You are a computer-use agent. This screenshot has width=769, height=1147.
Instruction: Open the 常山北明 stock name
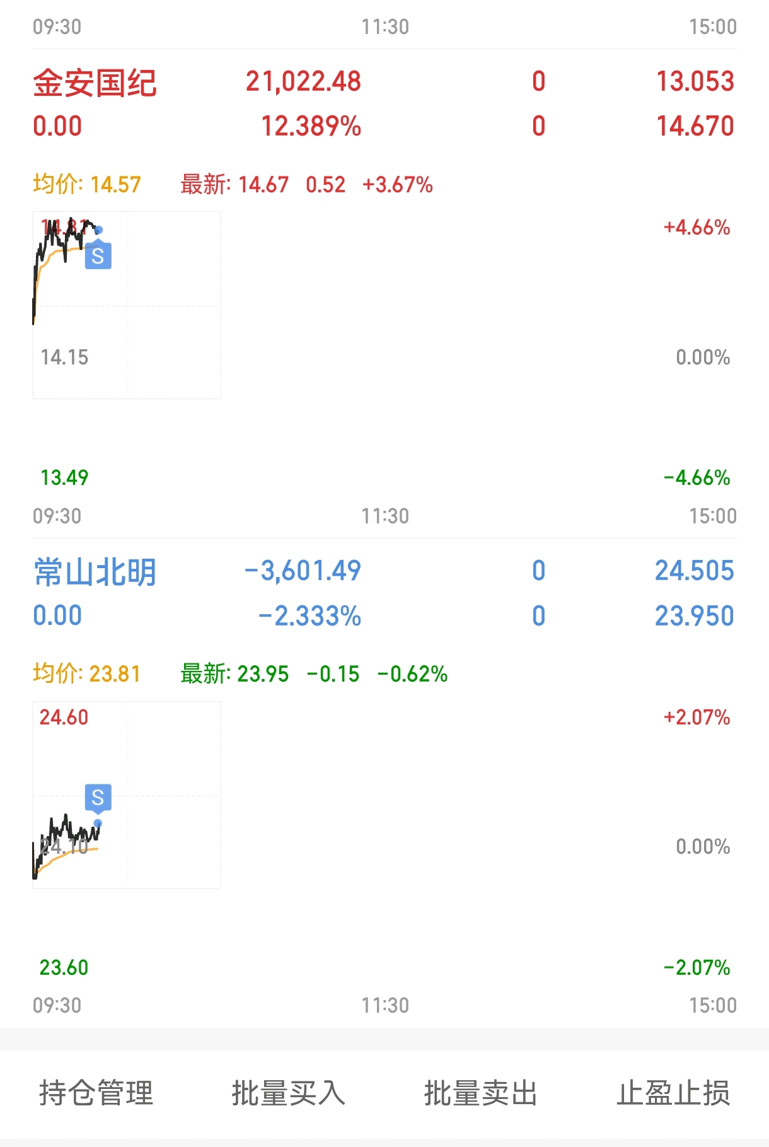point(95,572)
